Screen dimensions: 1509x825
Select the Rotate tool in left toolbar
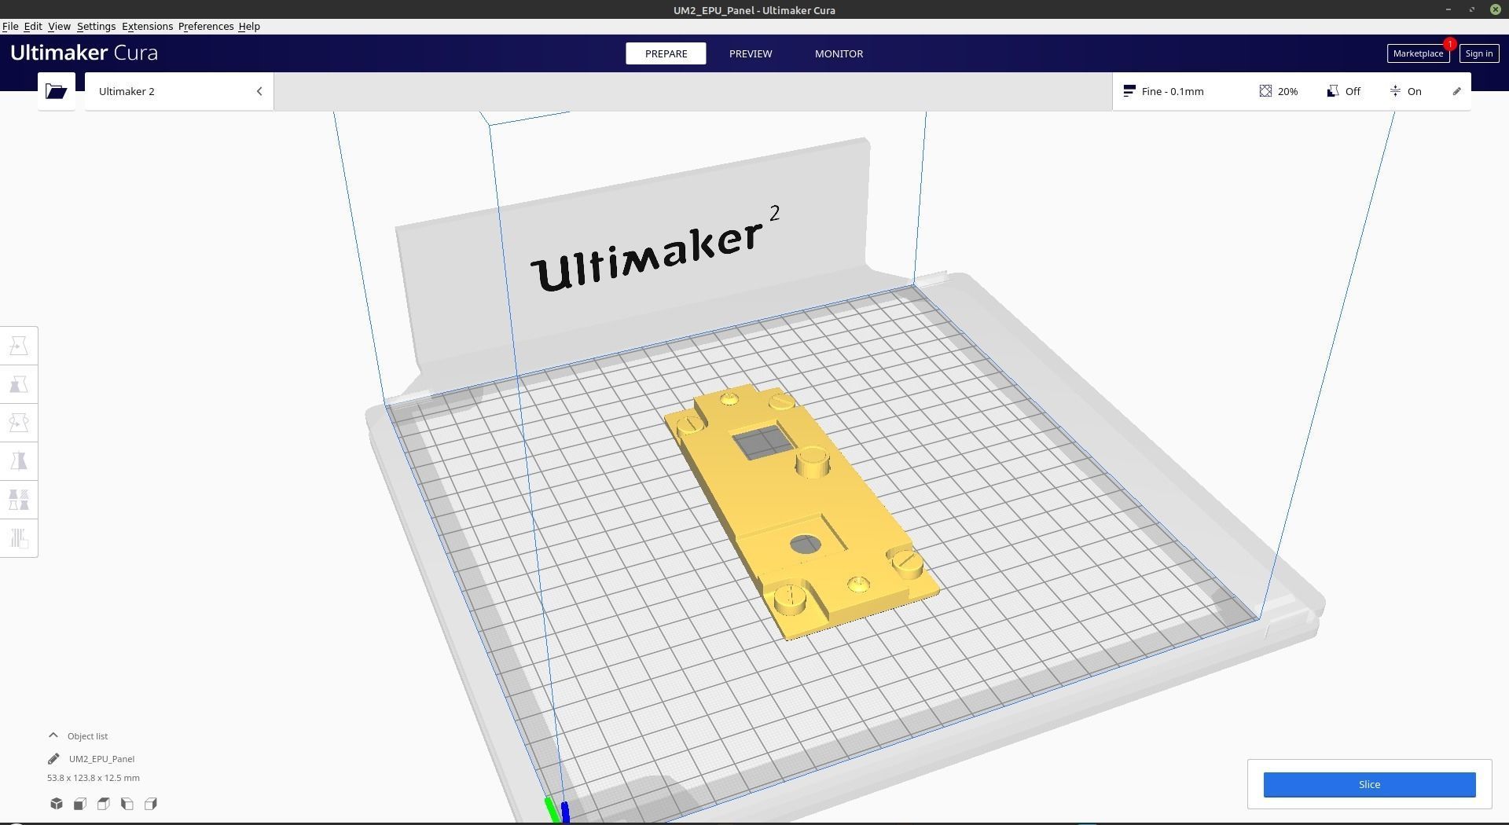click(19, 423)
